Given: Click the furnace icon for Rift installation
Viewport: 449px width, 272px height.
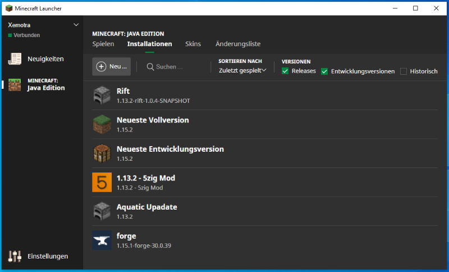Looking at the screenshot, I should tap(102, 96).
